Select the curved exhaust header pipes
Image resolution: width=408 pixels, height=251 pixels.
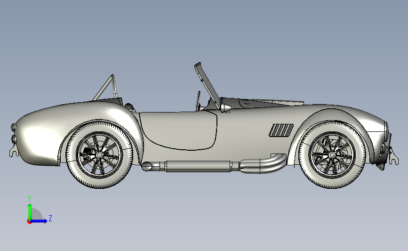[263, 163]
